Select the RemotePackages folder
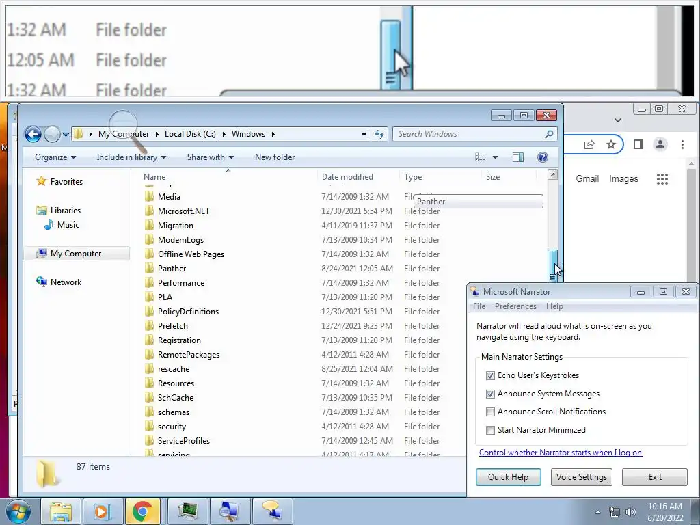The image size is (700, 525). 189,355
